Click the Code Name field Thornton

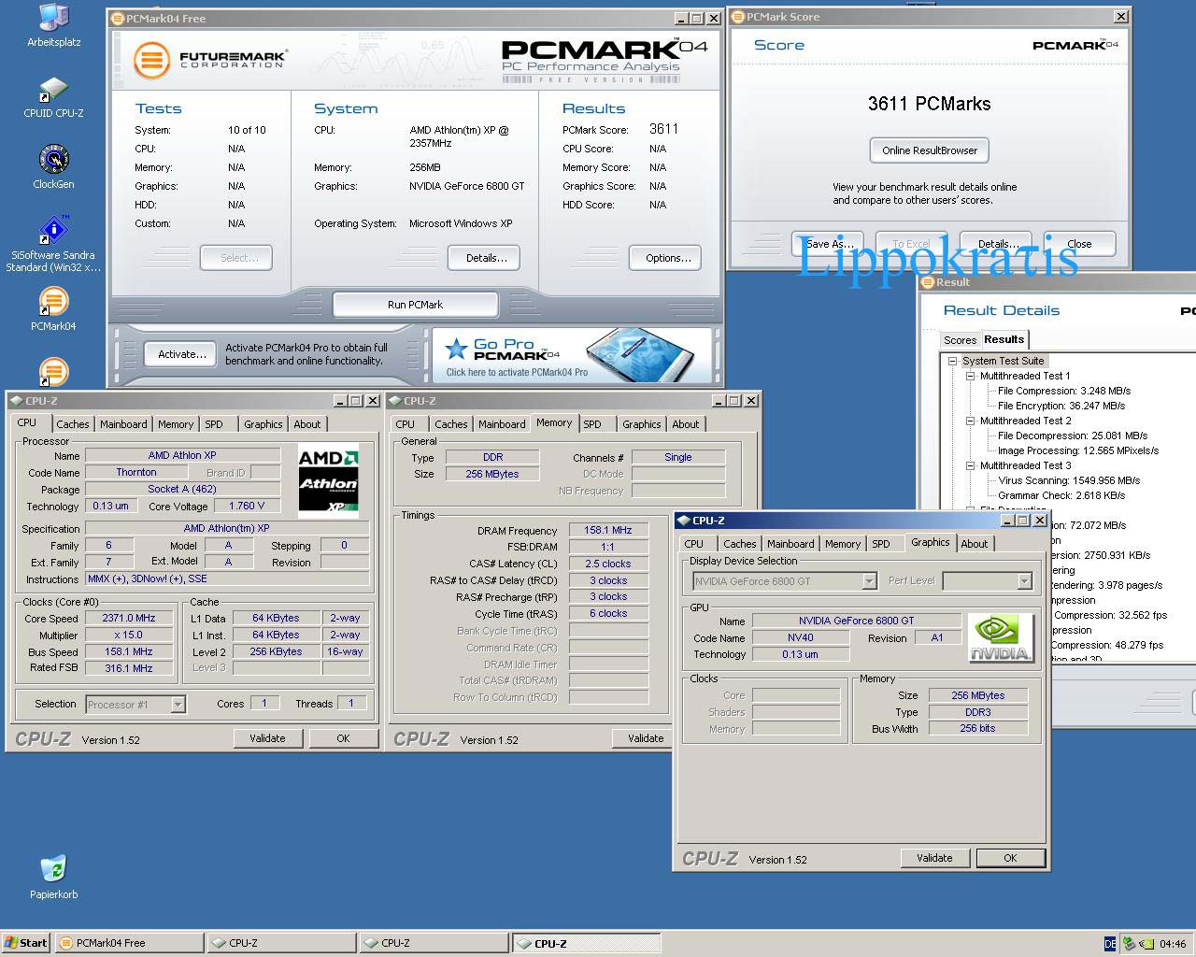(x=136, y=473)
